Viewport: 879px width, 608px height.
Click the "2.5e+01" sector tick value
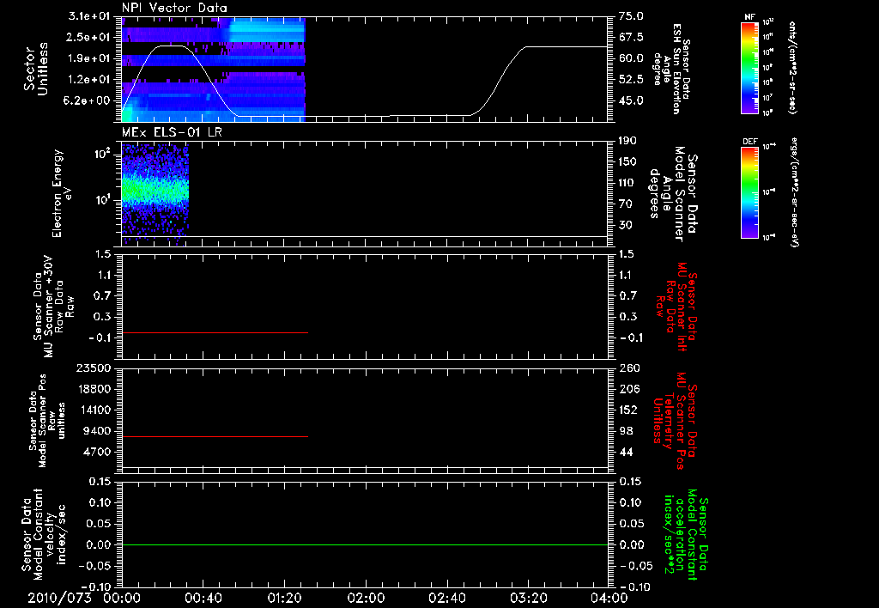(x=88, y=37)
